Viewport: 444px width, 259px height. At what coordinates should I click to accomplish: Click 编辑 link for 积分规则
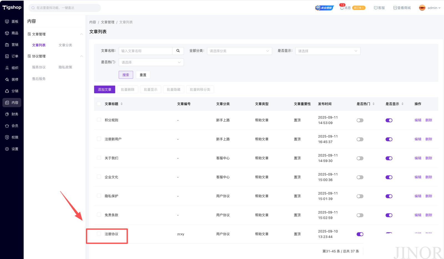418,120
